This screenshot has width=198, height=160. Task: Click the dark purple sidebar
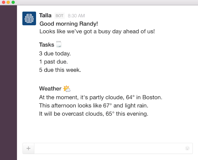tap(8, 82)
